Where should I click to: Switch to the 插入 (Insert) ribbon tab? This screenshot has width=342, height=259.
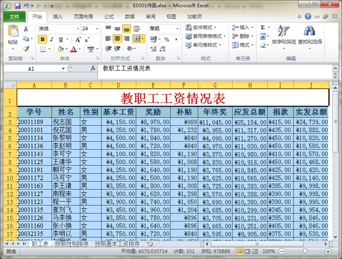(58, 17)
